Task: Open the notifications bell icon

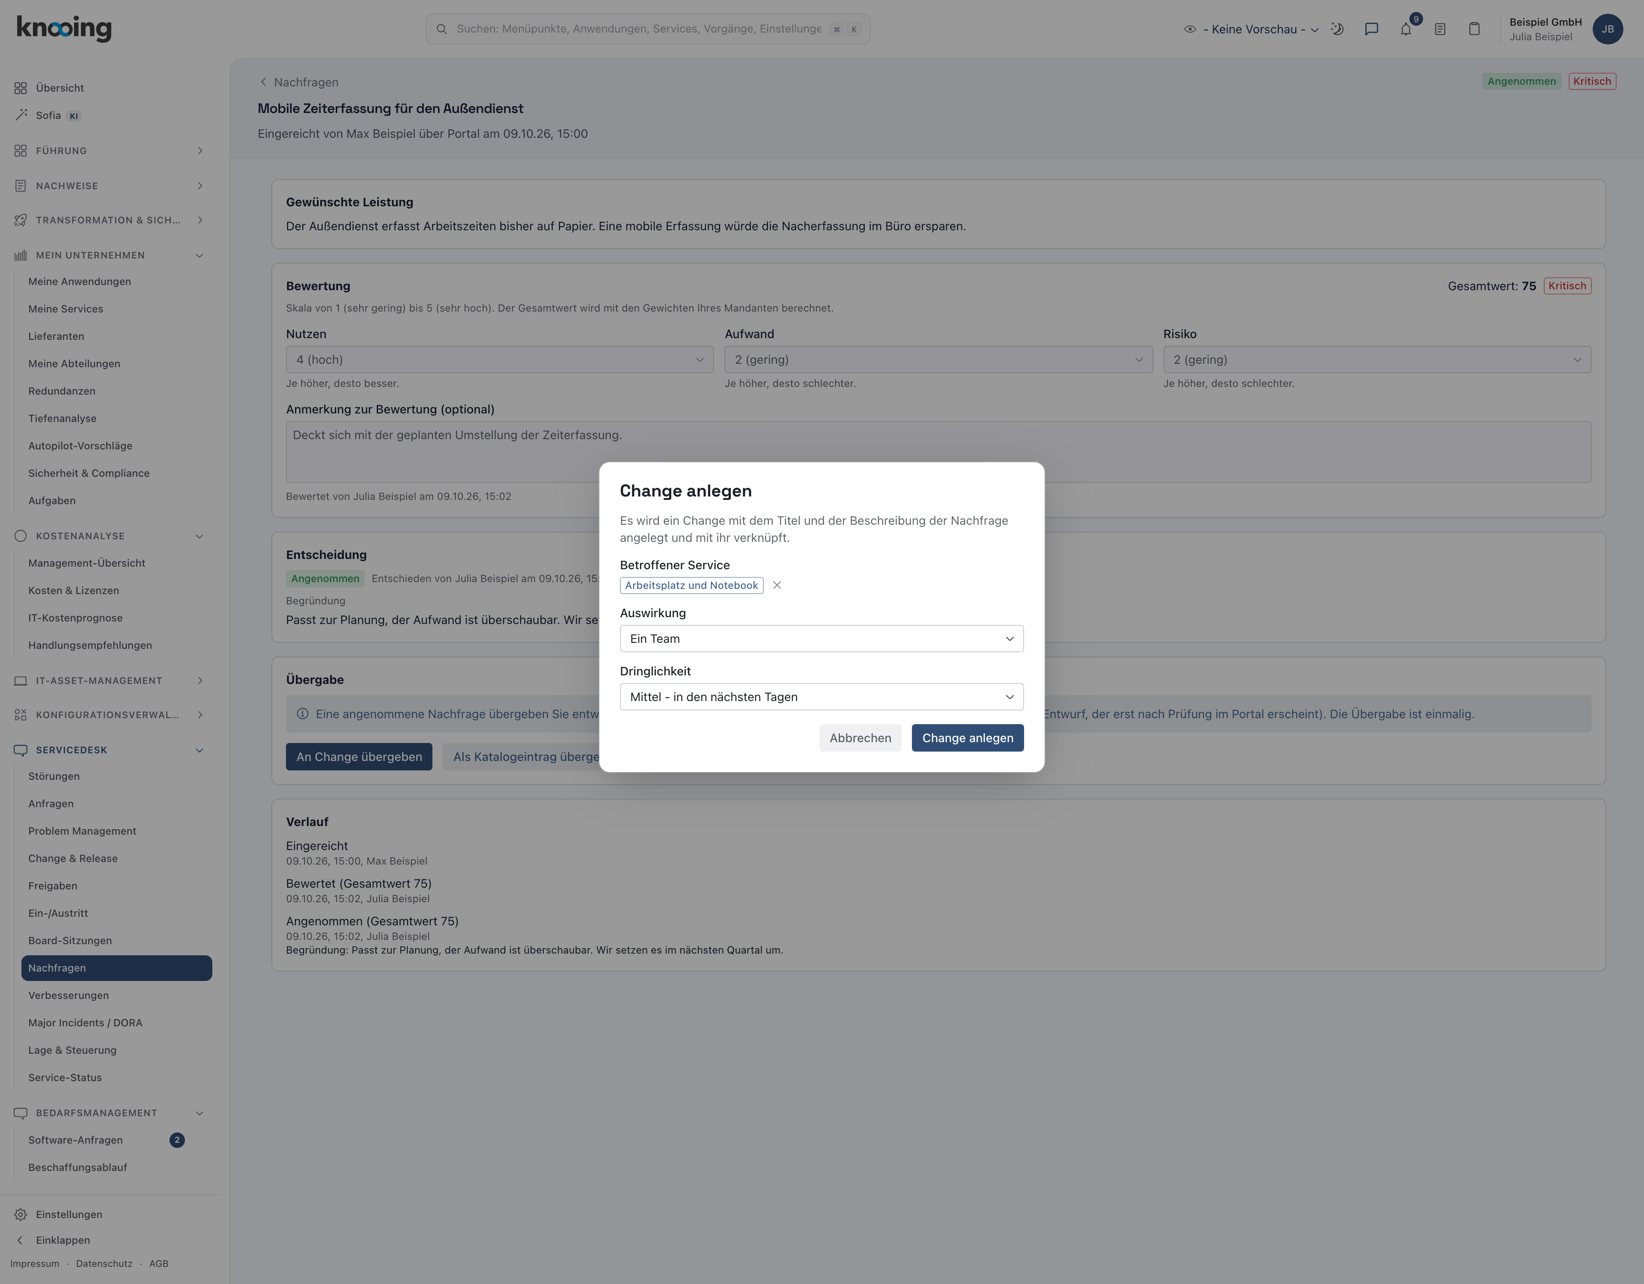Action: click(x=1406, y=29)
